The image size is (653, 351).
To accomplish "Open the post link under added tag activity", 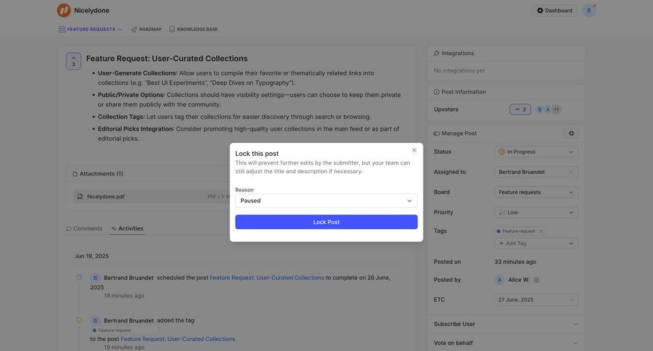I will click(178, 339).
